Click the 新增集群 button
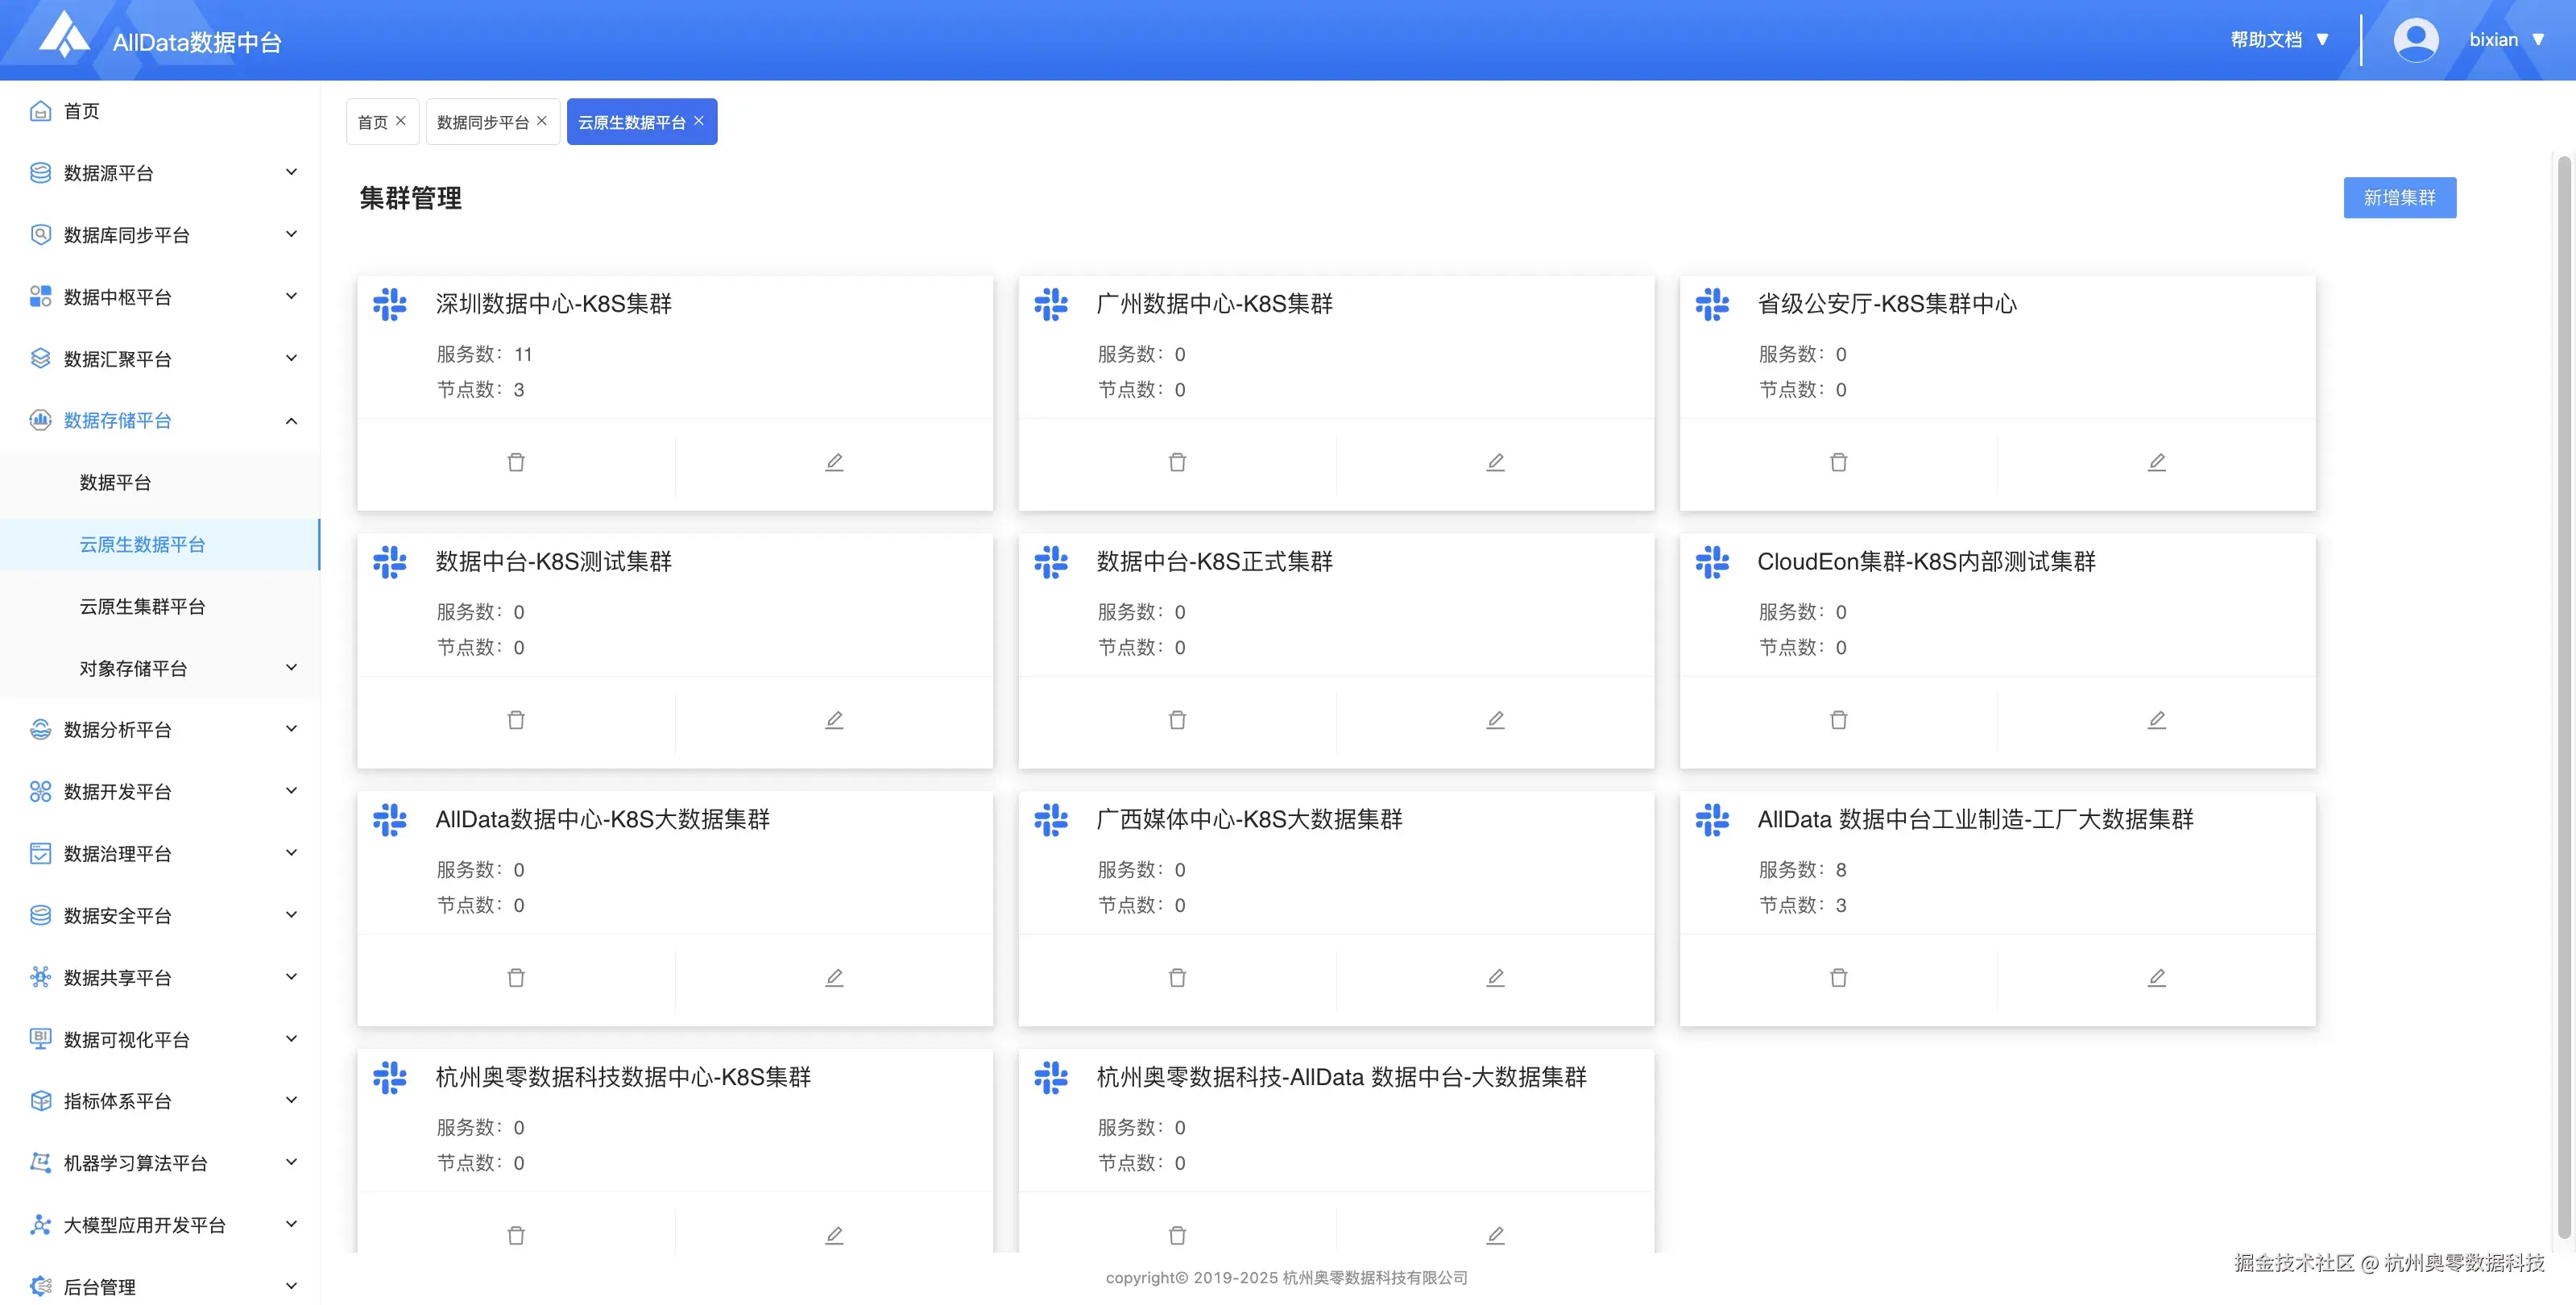 click(2398, 198)
